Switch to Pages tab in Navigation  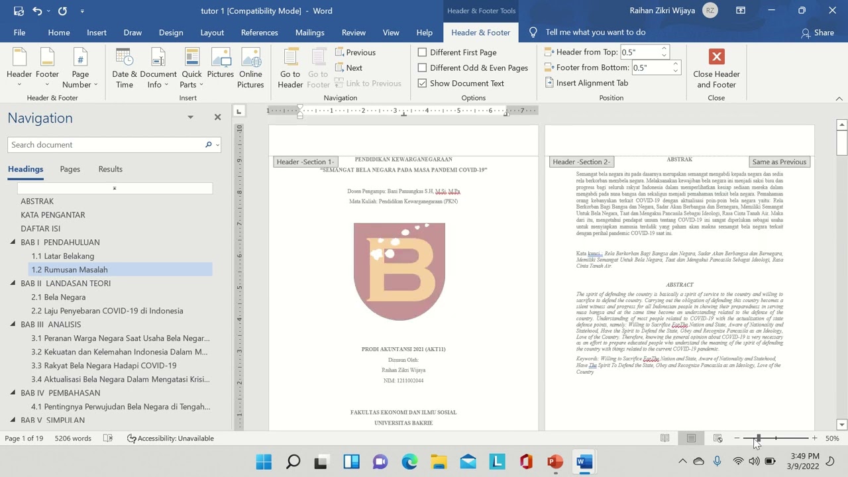click(x=70, y=169)
